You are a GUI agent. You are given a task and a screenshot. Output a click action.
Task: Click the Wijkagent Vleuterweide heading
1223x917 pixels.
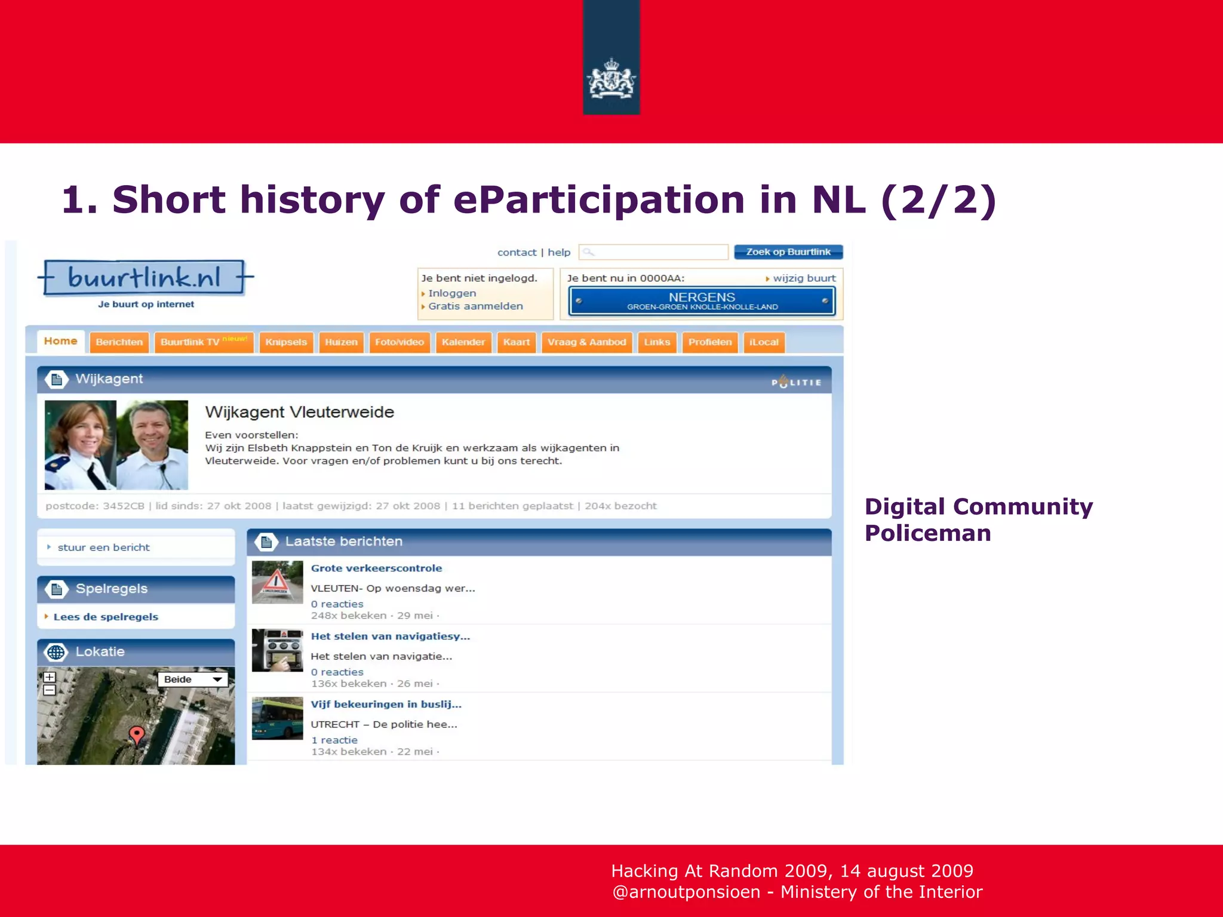299,413
